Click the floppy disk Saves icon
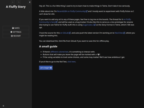The height and width of the screenshot is (108, 144). point(13,28)
